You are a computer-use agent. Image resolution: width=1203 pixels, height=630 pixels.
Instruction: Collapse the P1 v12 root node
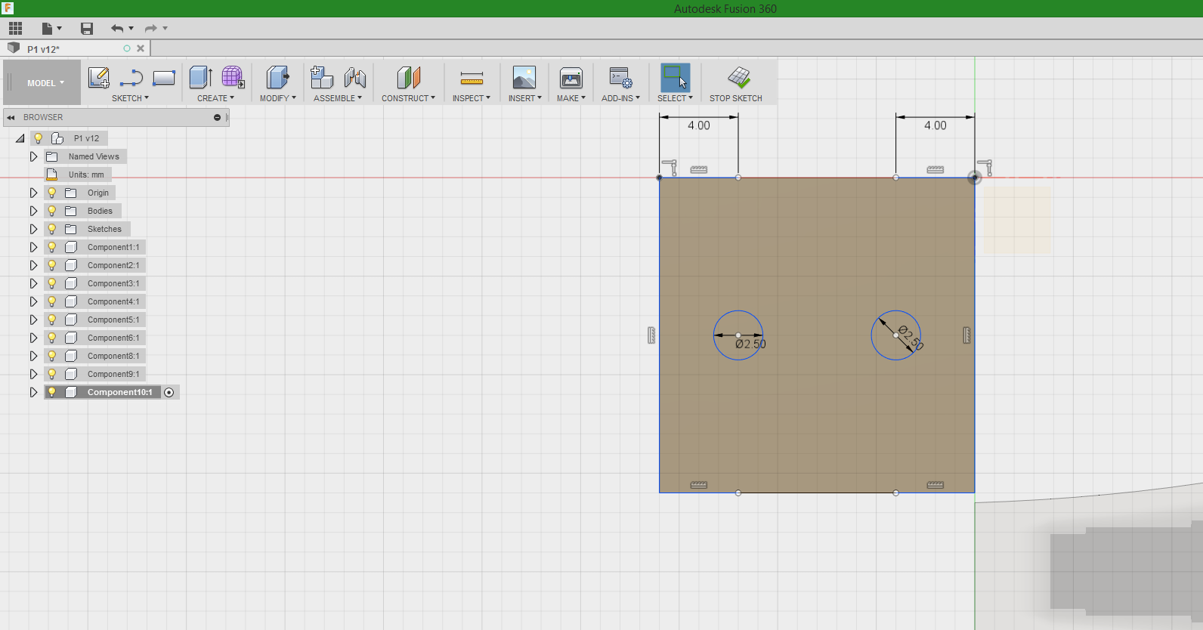click(20, 138)
